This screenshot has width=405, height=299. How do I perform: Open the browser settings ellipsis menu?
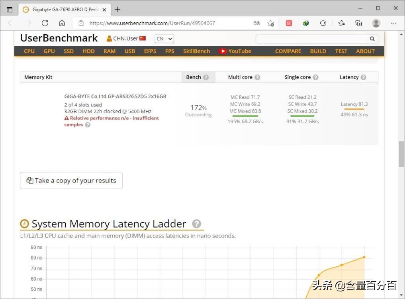coord(394,23)
